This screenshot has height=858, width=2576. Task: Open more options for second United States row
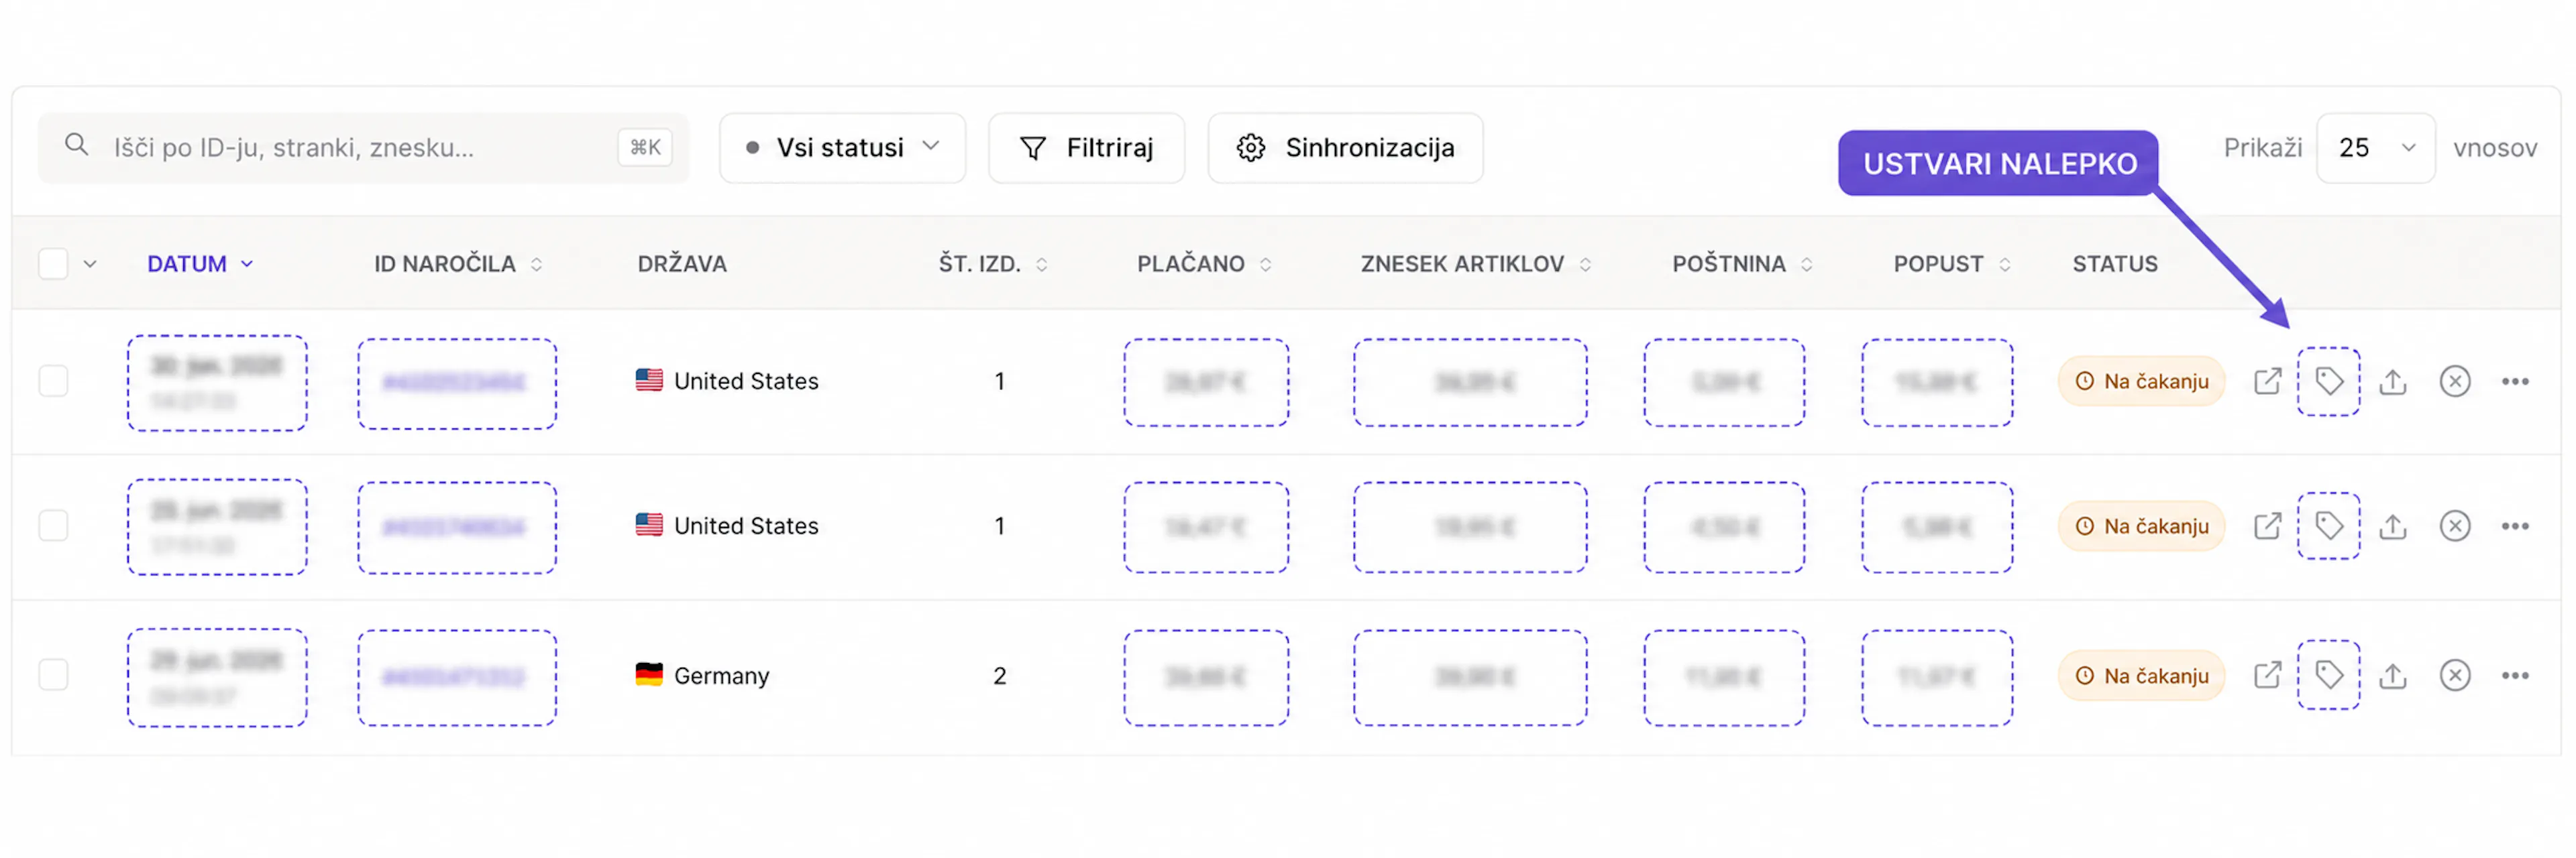(x=2515, y=526)
